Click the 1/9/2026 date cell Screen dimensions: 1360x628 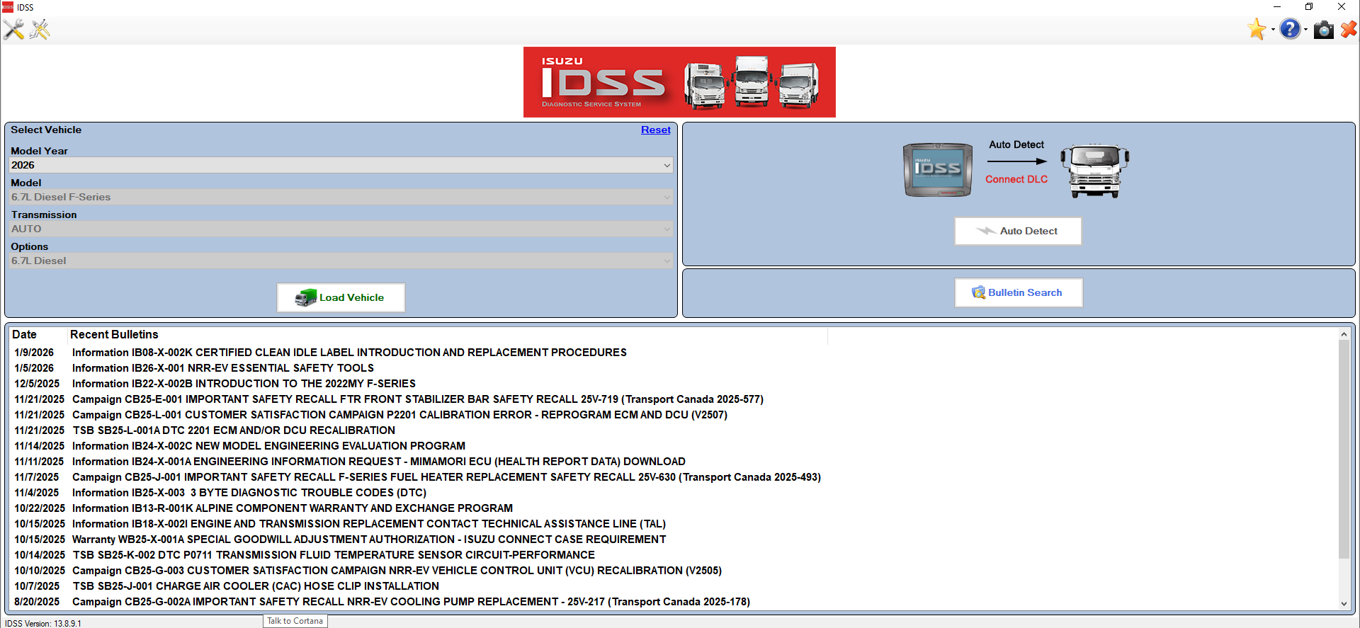point(34,353)
